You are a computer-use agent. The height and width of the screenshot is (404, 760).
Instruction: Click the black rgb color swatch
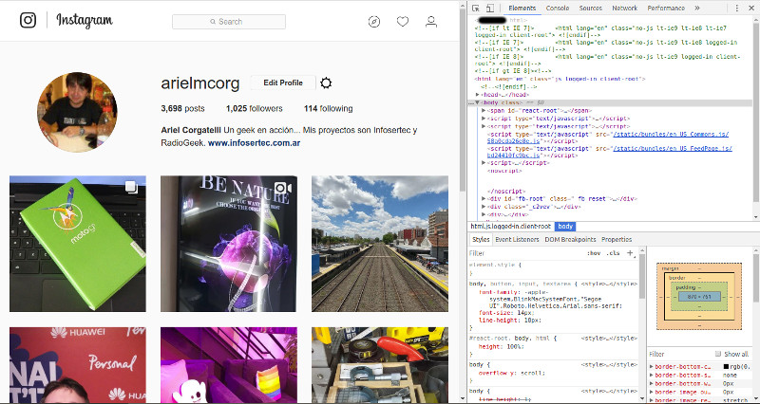(728, 366)
